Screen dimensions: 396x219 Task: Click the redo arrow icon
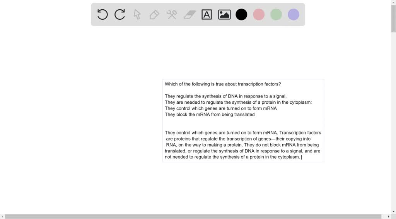[x=120, y=15]
